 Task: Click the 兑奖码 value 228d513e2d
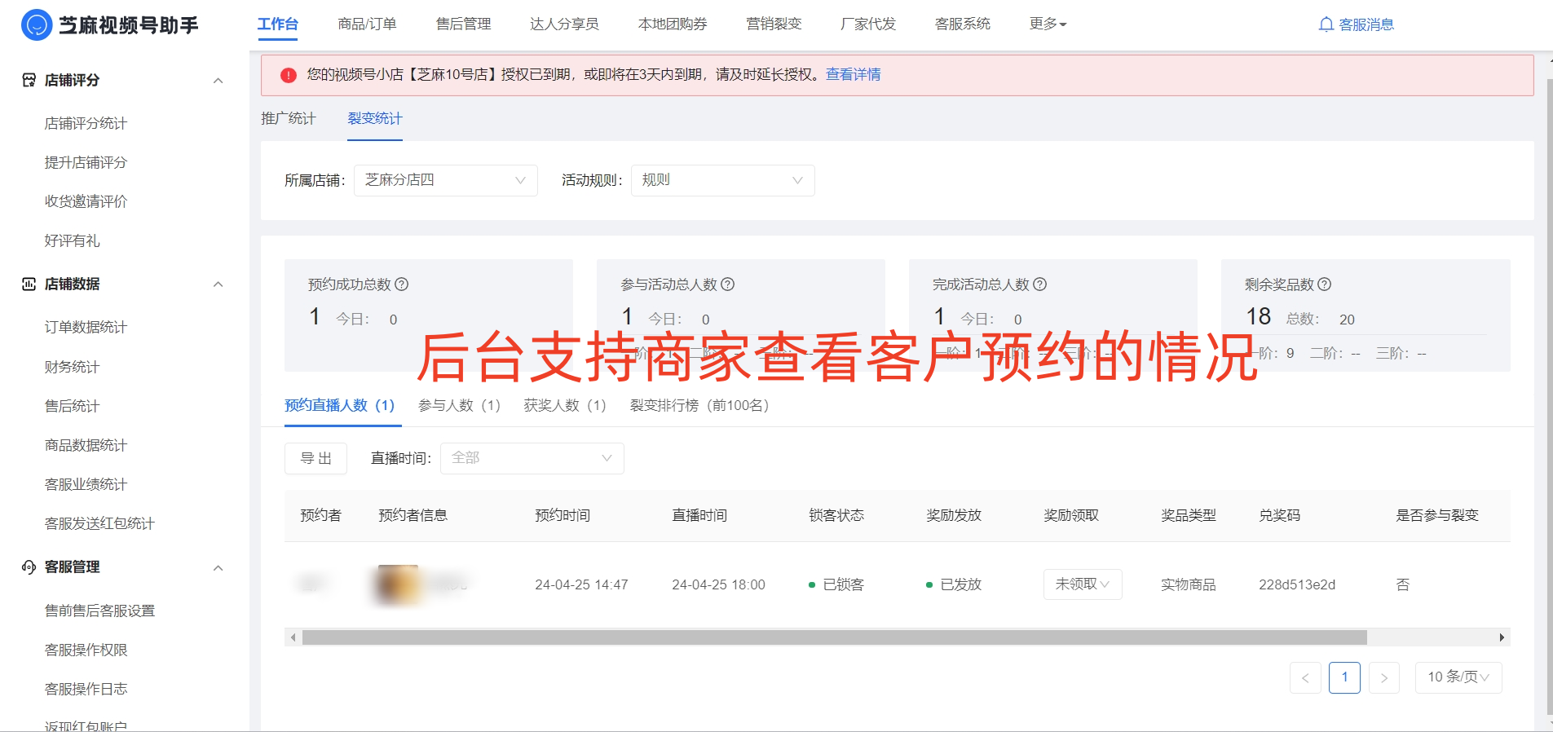tap(1297, 584)
